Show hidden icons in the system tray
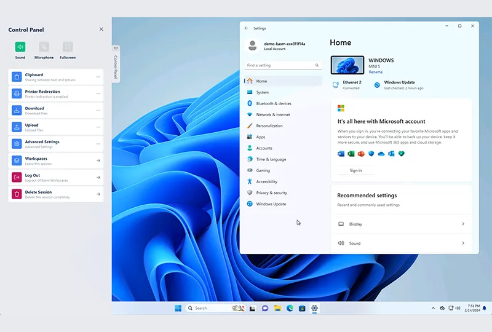 pos(434,308)
